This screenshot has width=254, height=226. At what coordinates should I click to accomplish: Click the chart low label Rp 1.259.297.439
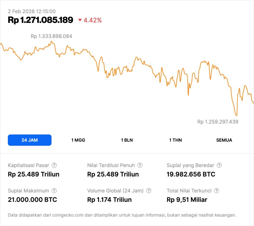coord(218,122)
